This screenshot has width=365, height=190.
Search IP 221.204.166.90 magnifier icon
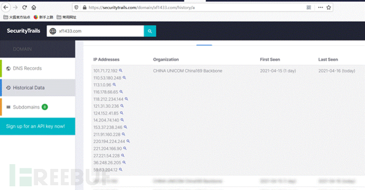(x=125, y=148)
